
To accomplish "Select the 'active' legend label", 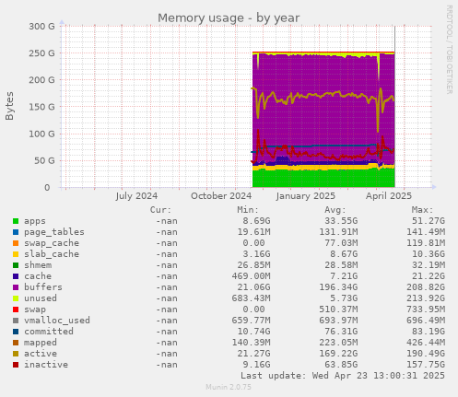I will click(41, 354).
